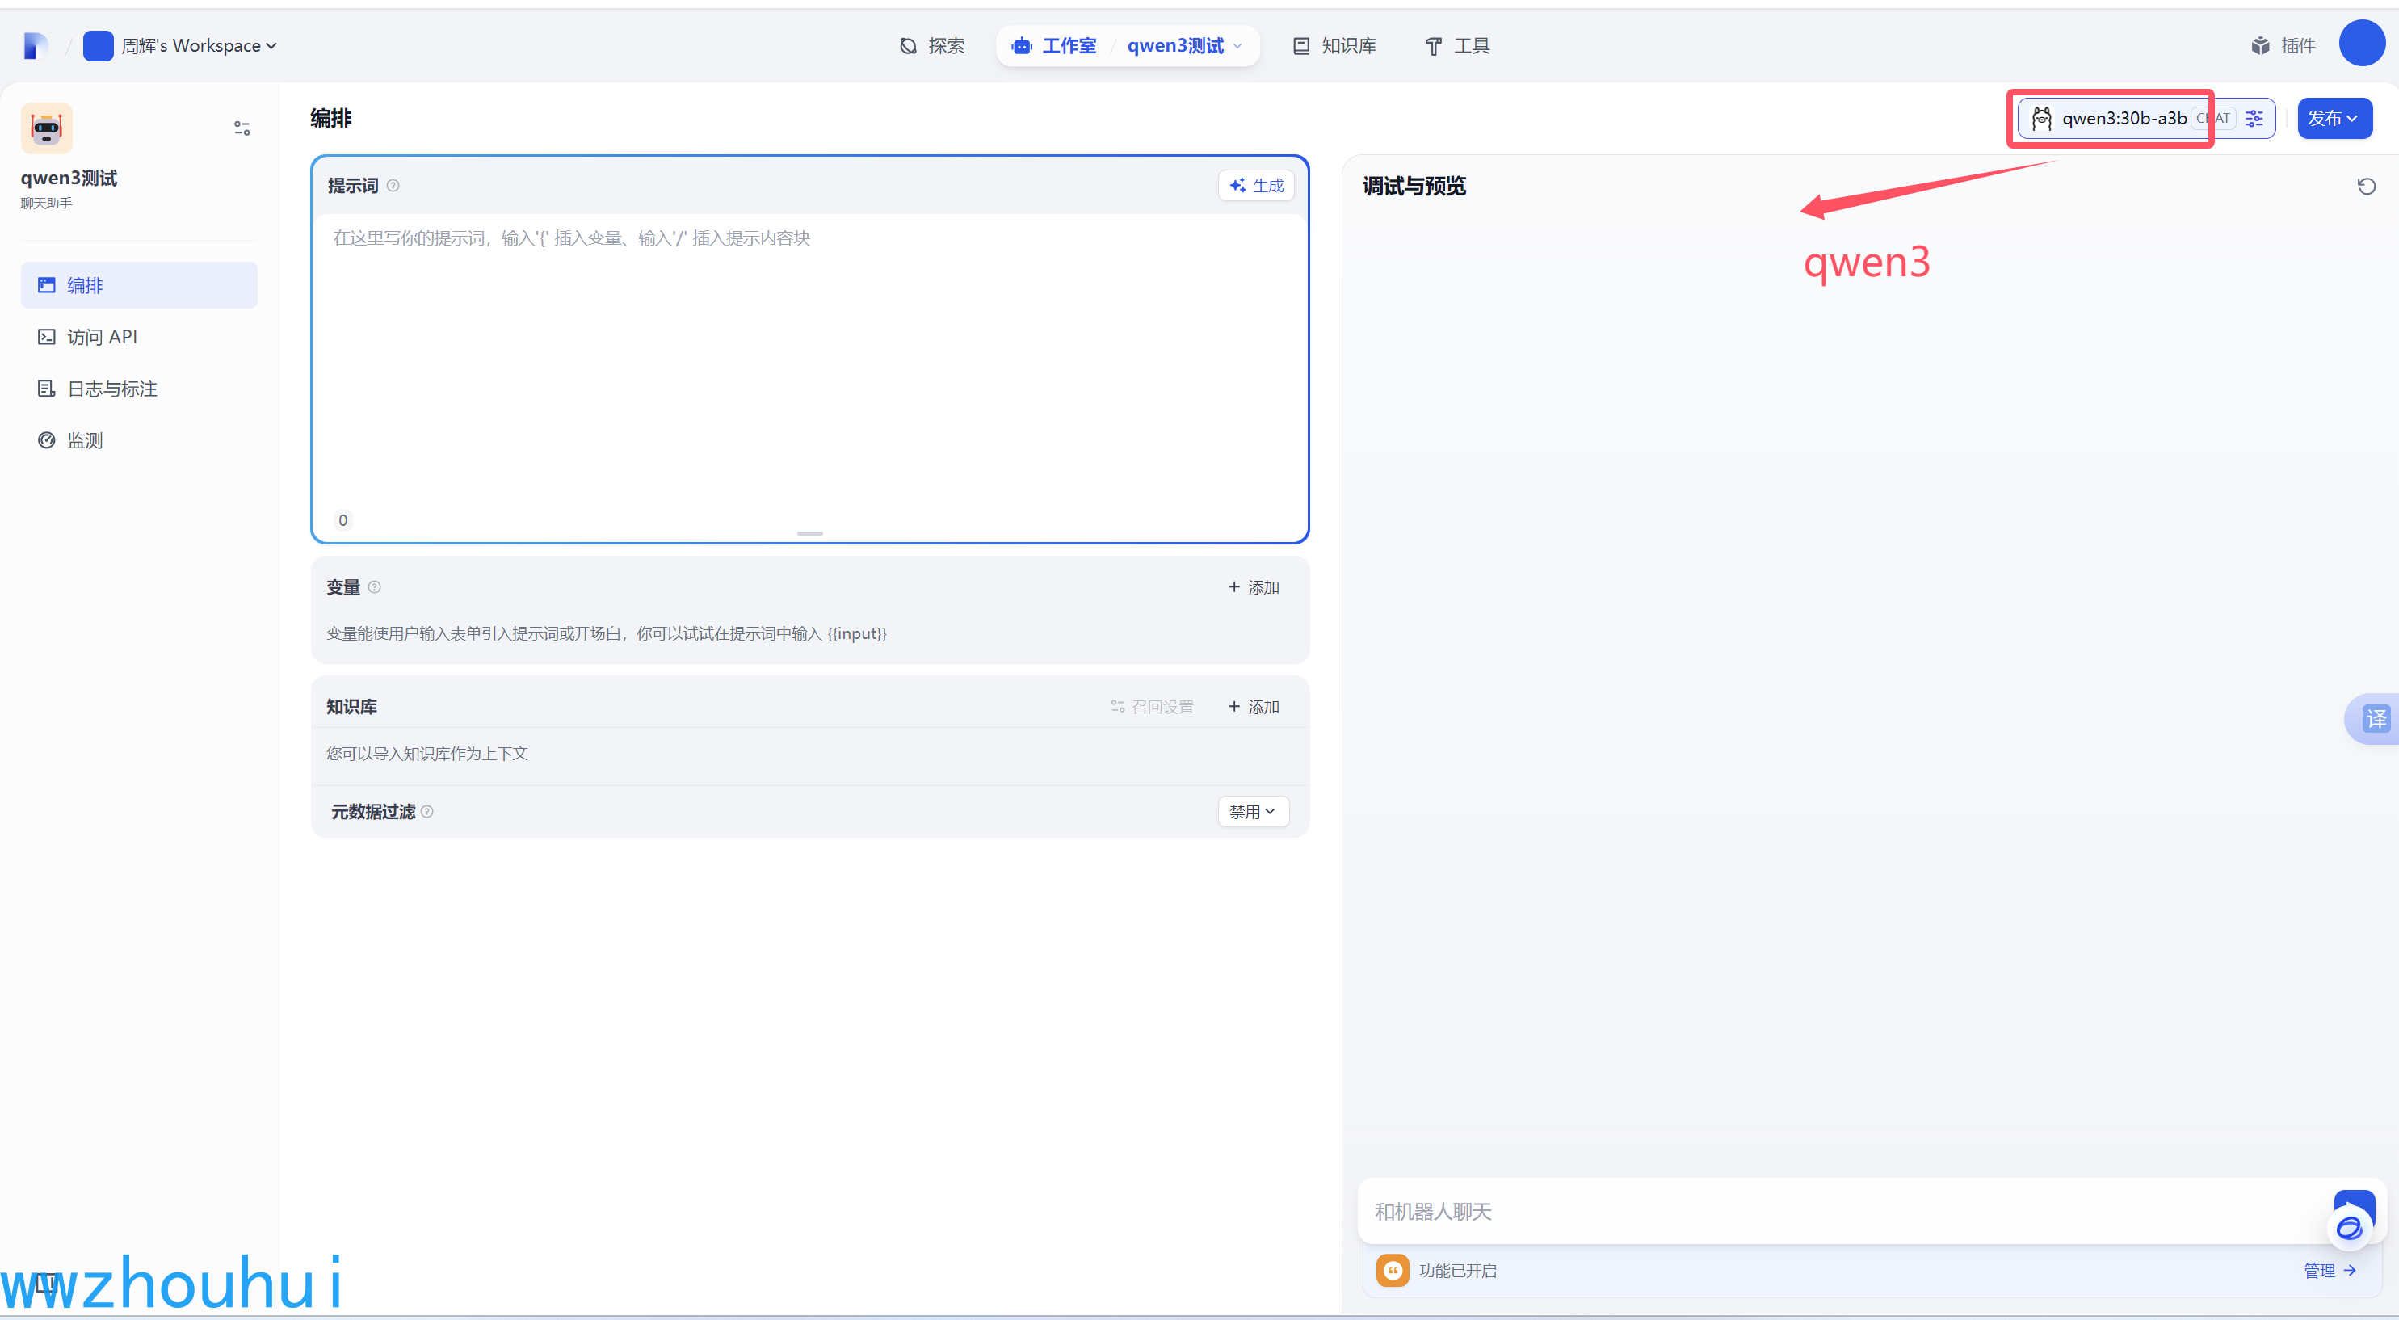Click the help icon next to 提示词
This screenshot has height=1320, width=2399.
pyautogui.click(x=393, y=185)
